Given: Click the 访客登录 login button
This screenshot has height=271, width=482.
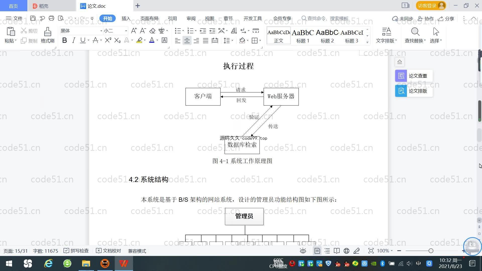Looking at the screenshot, I should click(x=431, y=6).
